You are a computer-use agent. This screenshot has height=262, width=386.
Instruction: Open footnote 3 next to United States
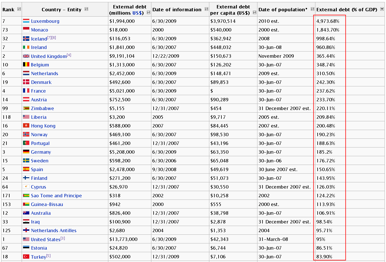(x=63, y=238)
